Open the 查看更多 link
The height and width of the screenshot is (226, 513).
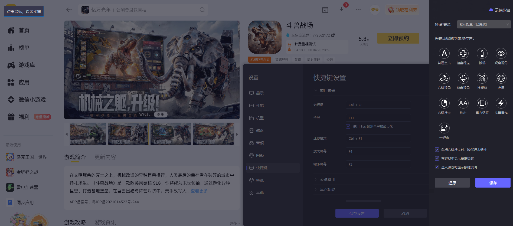199,191
